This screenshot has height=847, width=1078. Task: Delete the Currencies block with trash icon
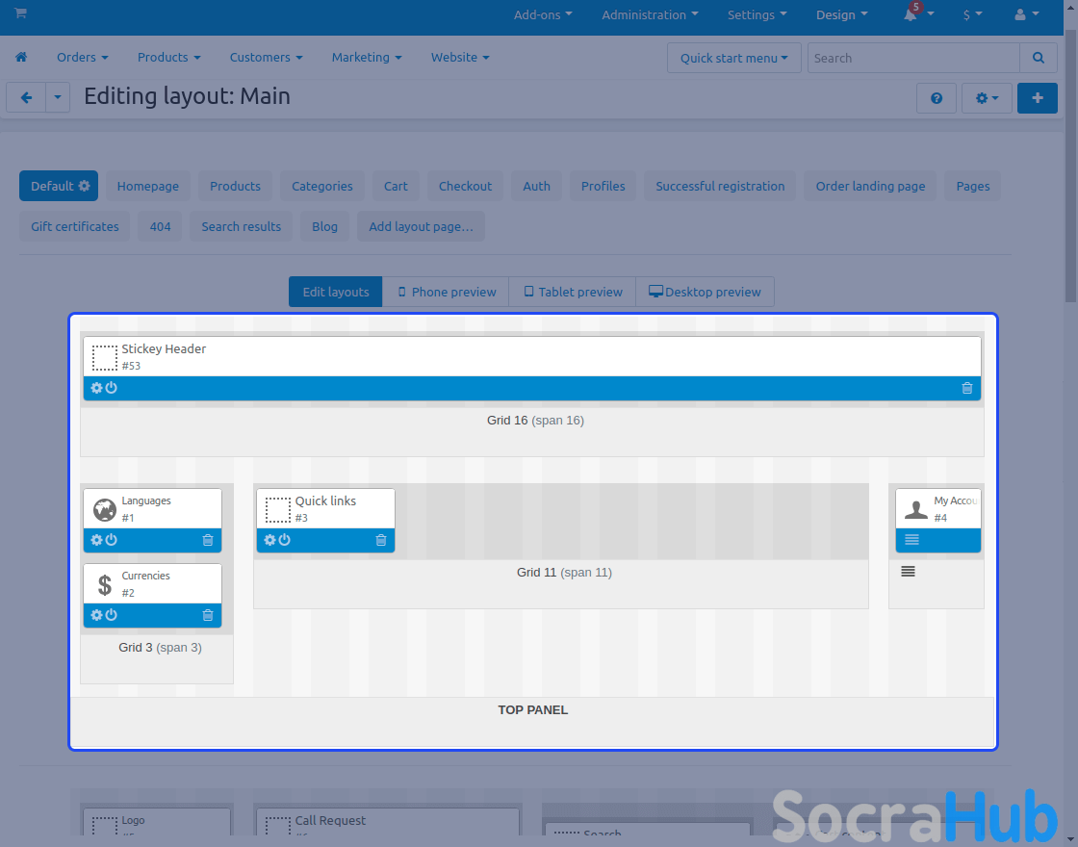[208, 615]
